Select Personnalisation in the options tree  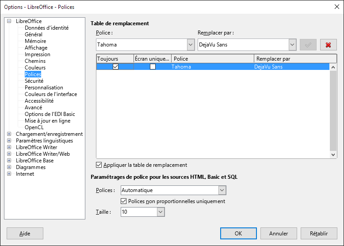(44, 87)
